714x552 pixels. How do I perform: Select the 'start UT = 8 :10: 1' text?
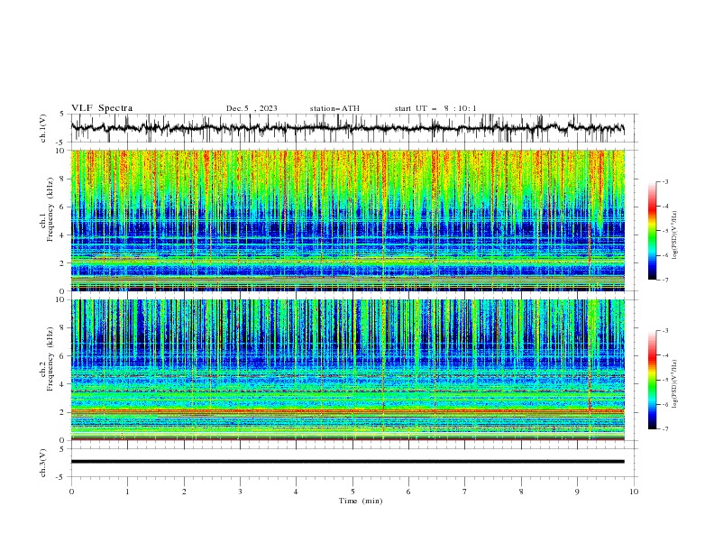pos(435,108)
